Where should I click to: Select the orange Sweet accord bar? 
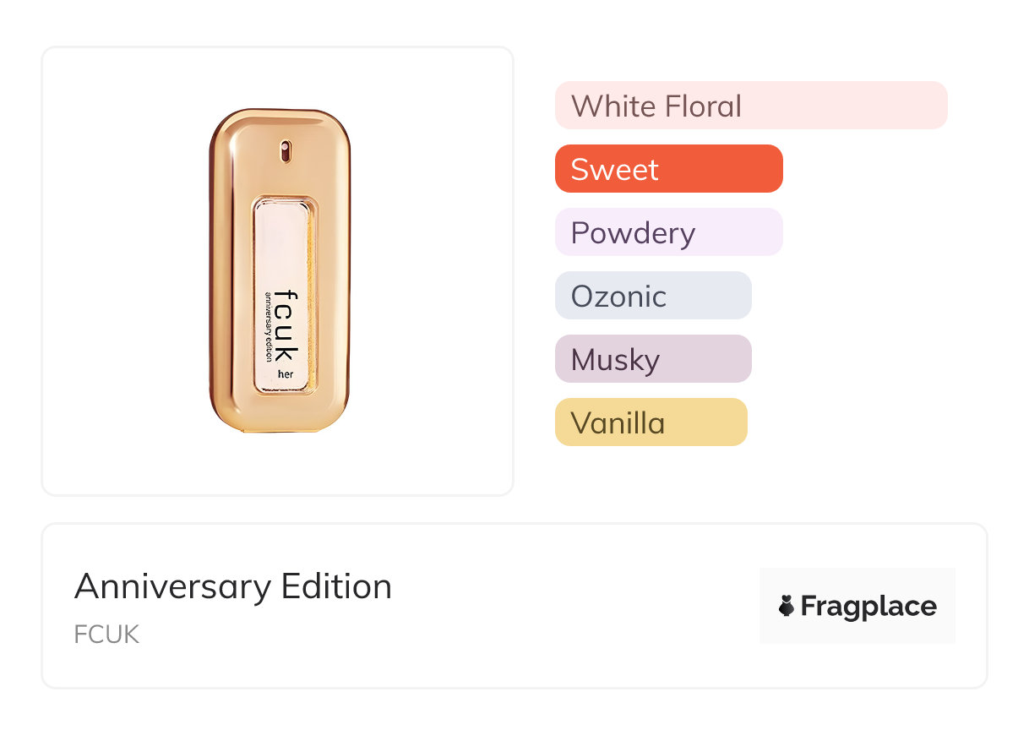tap(668, 169)
